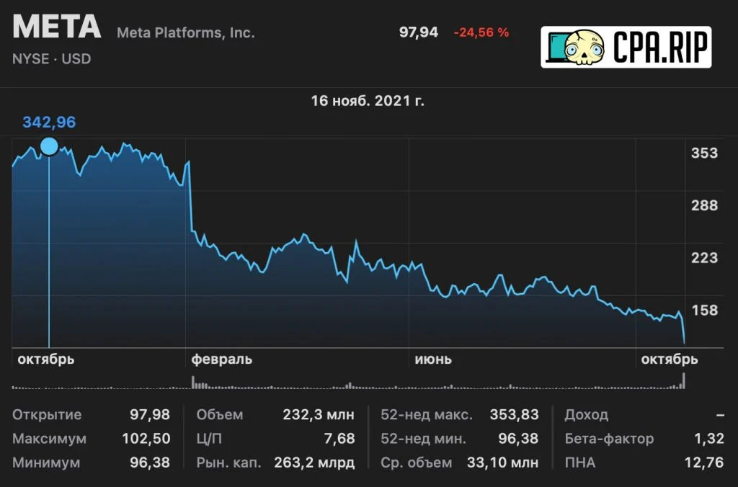Viewport: 738px width, 487px height.
Task: Select the июнь label on time axis
Action: pyautogui.click(x=433, y=359)
